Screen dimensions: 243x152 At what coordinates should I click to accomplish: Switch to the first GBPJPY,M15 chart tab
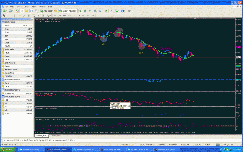[x=41, y=136]
